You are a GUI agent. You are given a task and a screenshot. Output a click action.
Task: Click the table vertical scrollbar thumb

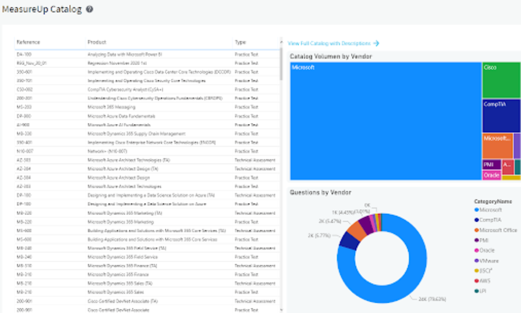(x=281, y=64)
